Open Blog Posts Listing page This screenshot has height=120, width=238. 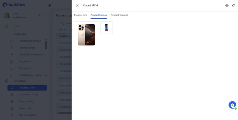[28, 115]
